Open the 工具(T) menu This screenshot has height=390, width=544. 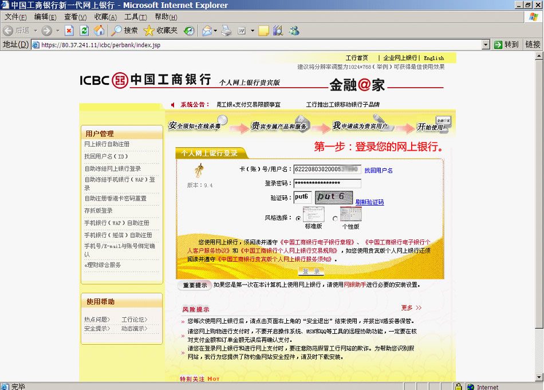pyautogui.click(x=136, y=17)
